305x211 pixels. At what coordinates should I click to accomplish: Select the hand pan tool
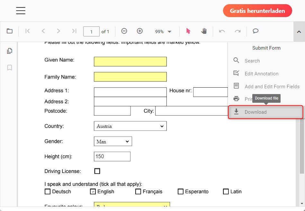pyautogui.click(x=204, y=31)
